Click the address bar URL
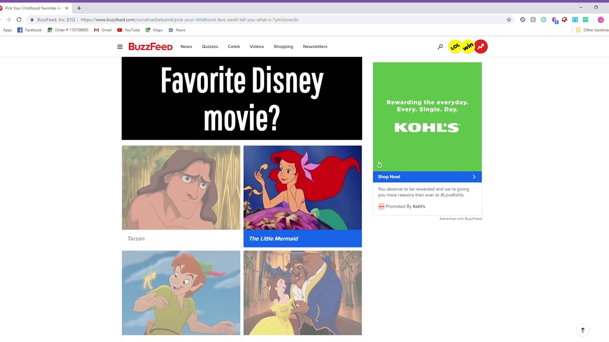This screenshot has width=609, height=342. [x=189, y=19]
